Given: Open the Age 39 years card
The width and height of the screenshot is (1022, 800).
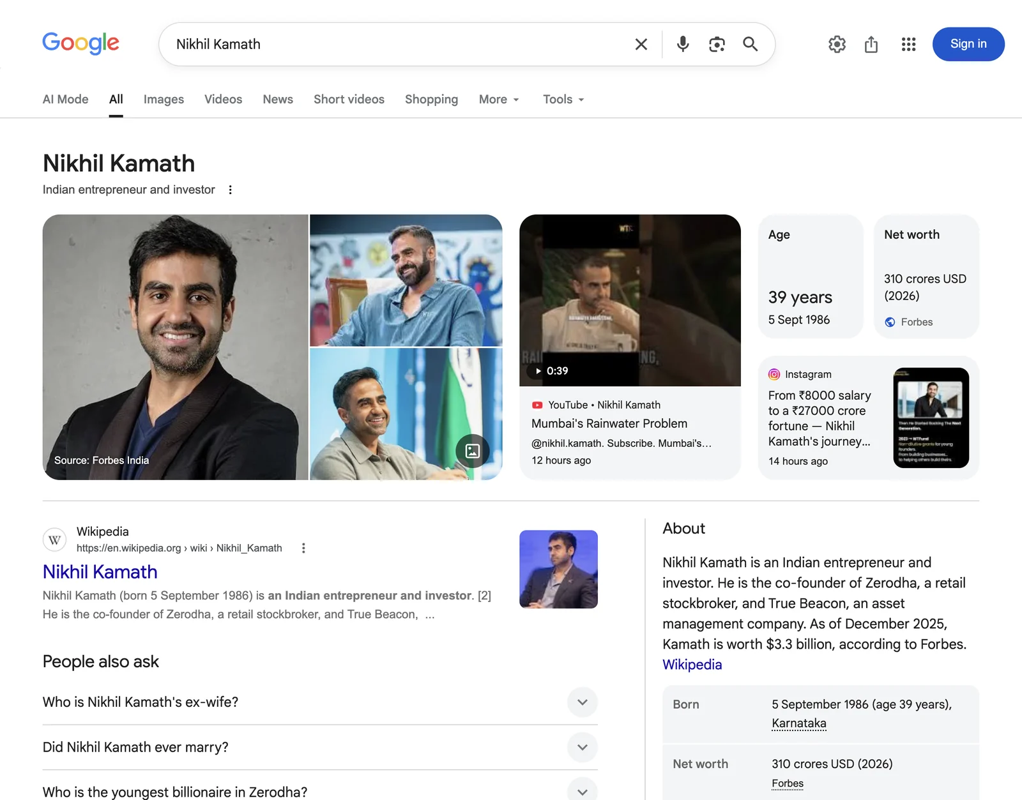Looking at the screenshot, I should 811,276.
